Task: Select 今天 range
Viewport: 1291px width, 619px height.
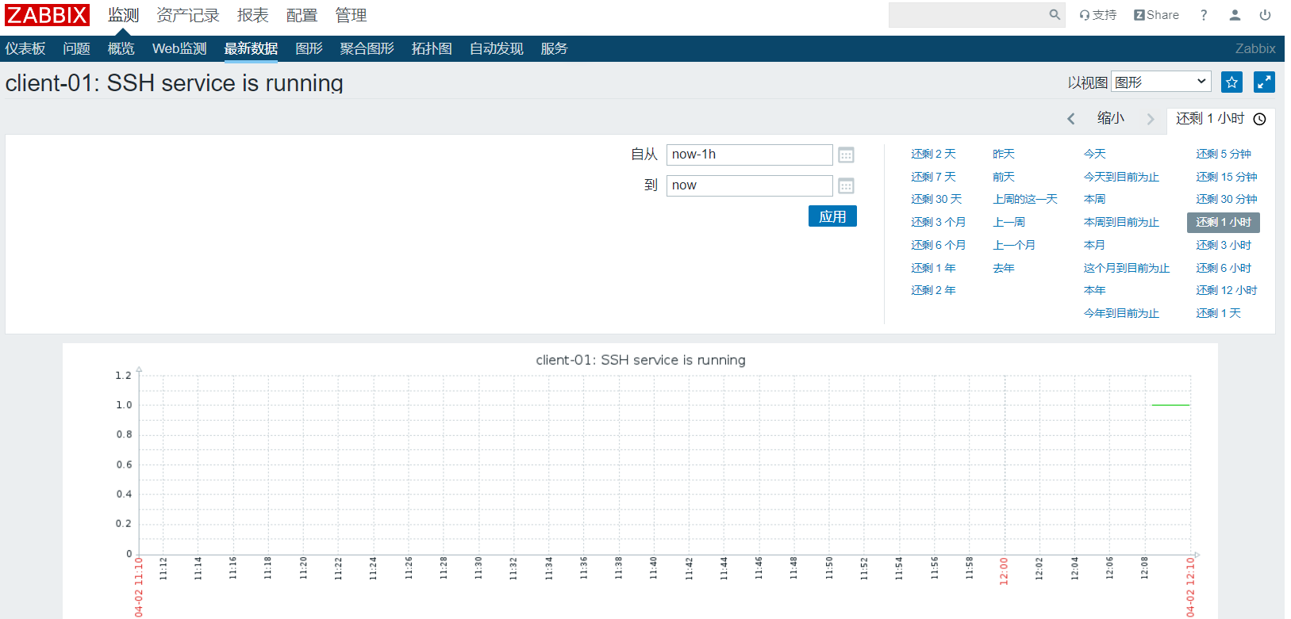Action: click(x=1095, y=154)
